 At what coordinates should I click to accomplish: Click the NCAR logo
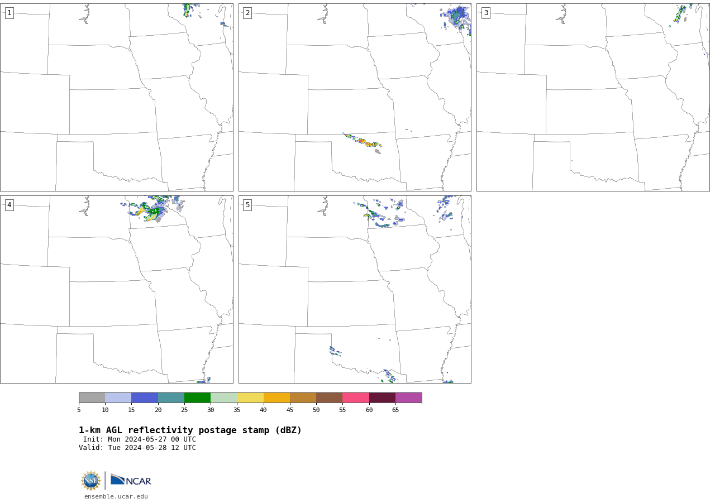coord(131,480)
